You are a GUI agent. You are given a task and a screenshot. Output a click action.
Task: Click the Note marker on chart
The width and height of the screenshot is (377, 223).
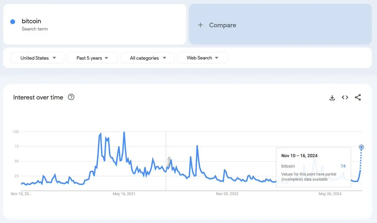[x=169, y=162]
